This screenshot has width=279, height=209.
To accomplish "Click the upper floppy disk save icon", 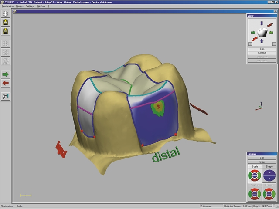I will [x=6, y=22].
